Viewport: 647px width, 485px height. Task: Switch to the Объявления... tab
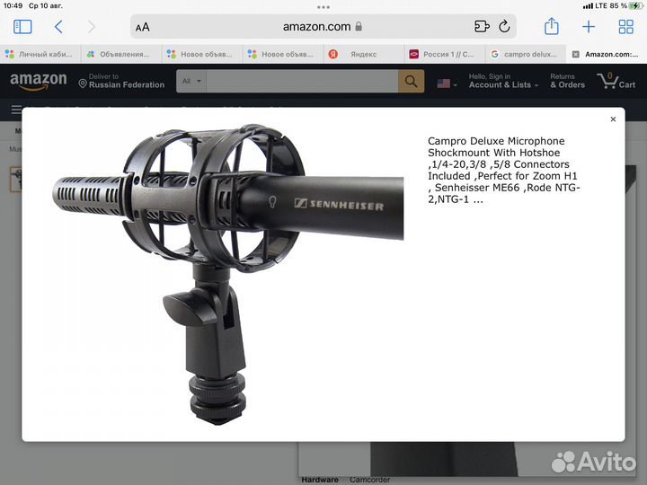pos(121,54)
